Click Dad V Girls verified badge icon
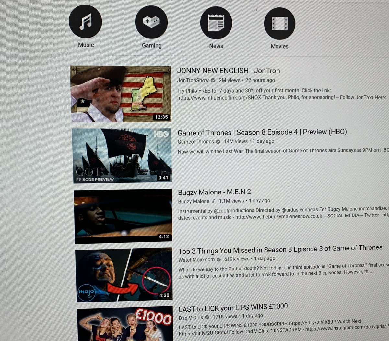Viewport: 389px width, 341px height. [x=207, y=317]
